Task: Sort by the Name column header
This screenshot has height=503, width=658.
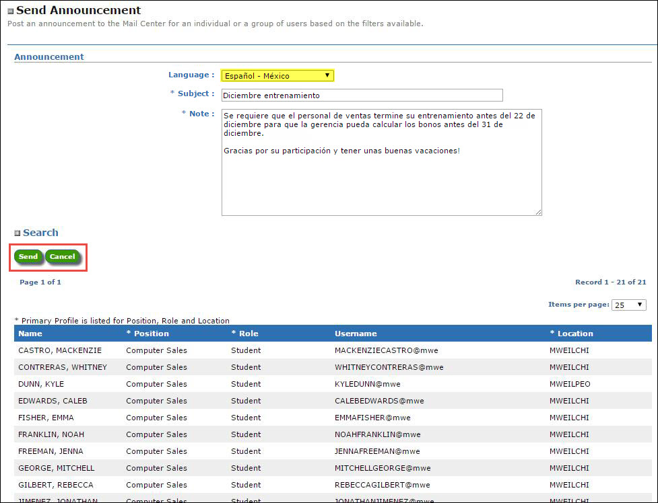Action: click(x=30, y=334)
